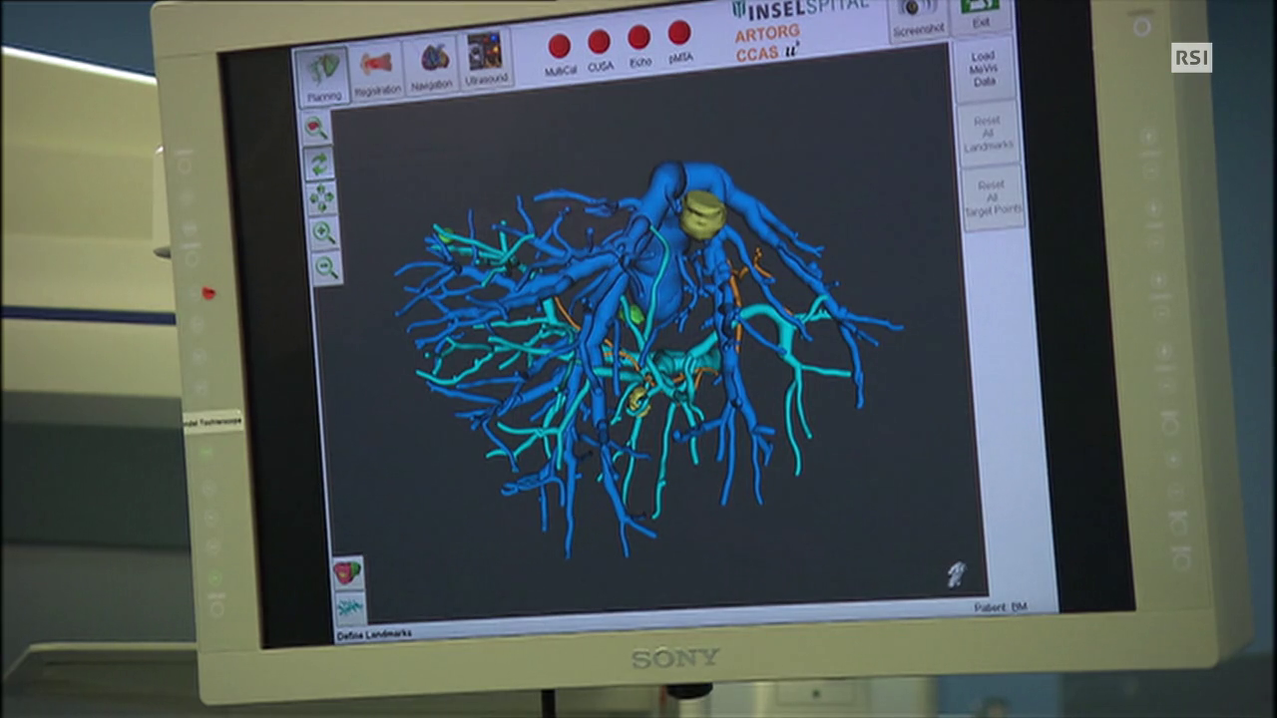Screen dimensions: 1277x718
Task: Select the pan four-arrows tool
Action: [321, 197]
